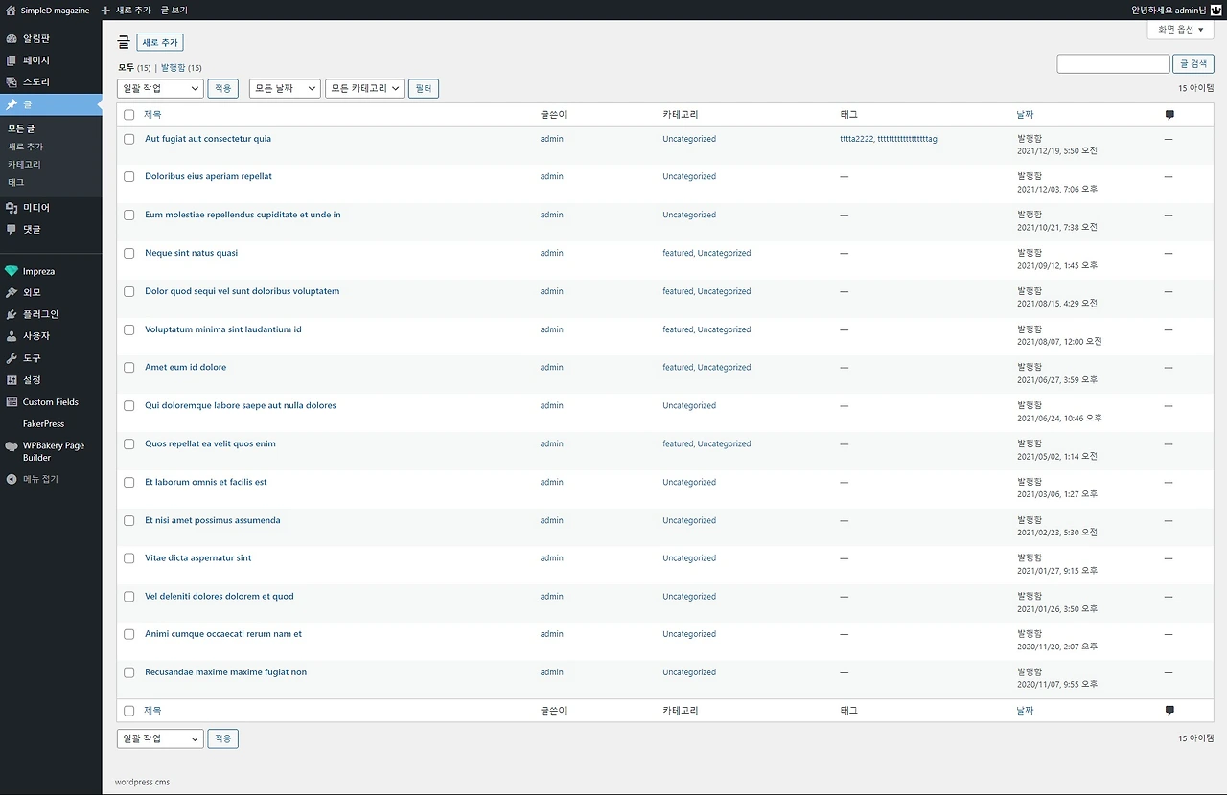Open the 모든 카테고리 category filter dropdown
Image resolution: width=1227 pixels, height=795 pixels.
pyautogui.click(x=364, y=88)
